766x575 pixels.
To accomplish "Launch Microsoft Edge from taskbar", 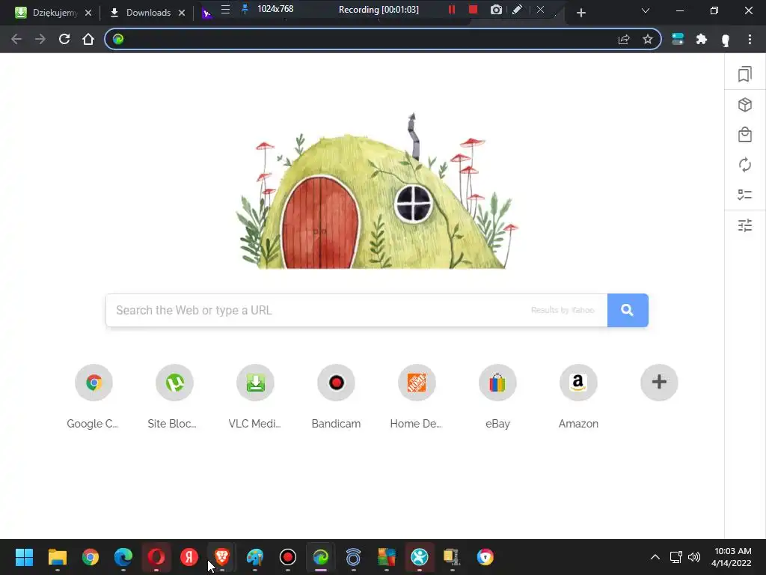I will click(x=123, y=557).
